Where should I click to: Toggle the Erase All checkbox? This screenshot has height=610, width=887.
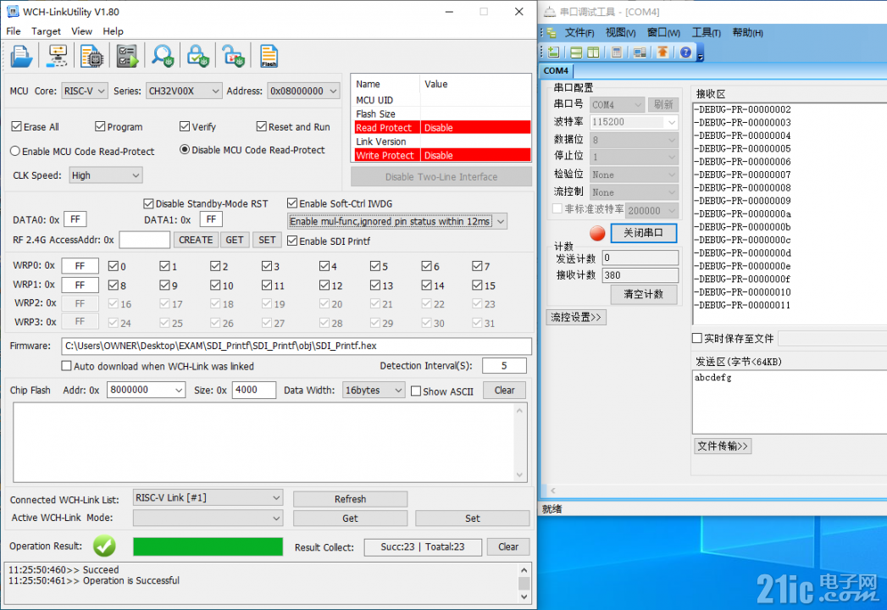(16, 127)
